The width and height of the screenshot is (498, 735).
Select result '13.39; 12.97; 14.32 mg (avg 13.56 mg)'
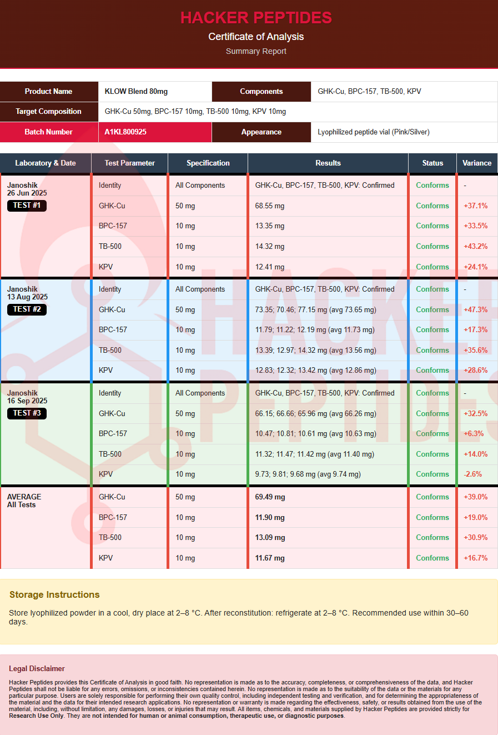(316, 351)
